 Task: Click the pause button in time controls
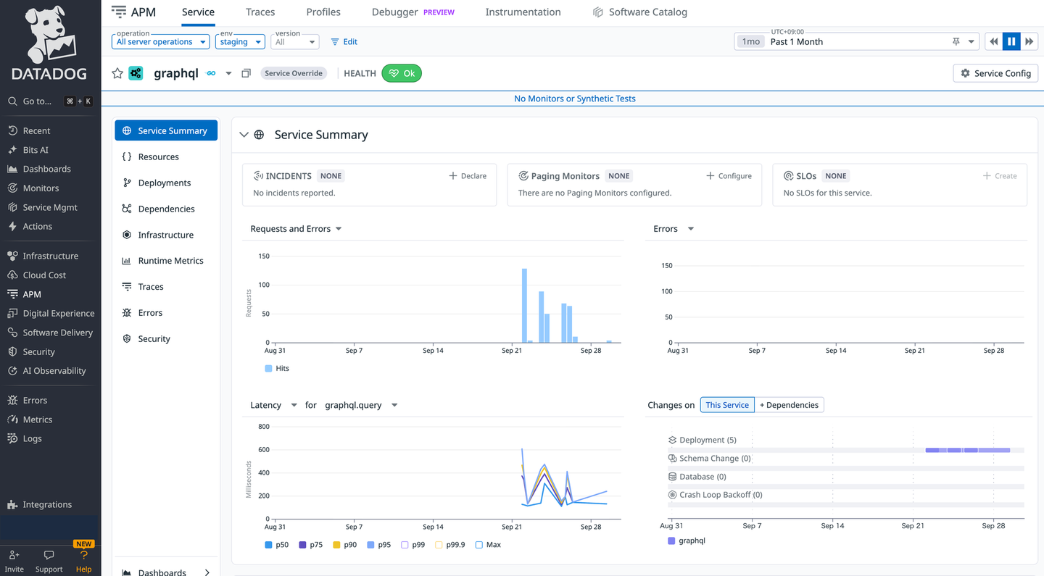1011,41
